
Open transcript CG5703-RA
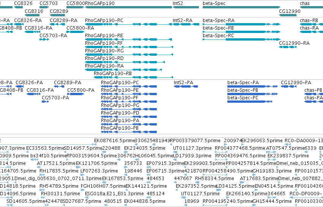coord(54,36)
